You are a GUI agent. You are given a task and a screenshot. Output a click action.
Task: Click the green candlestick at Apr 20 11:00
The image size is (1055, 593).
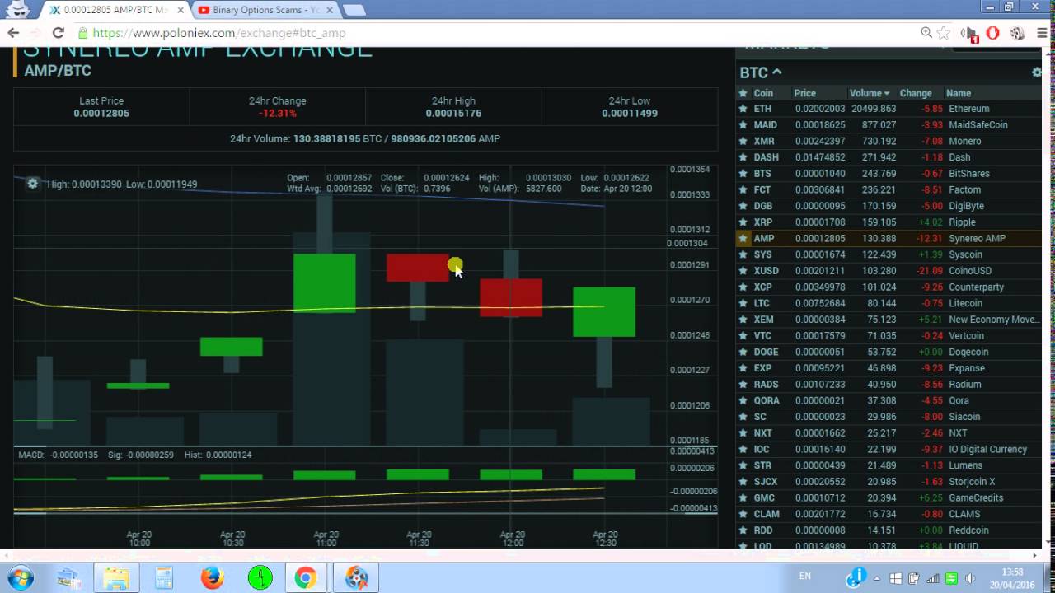click(x=325, y=282)
